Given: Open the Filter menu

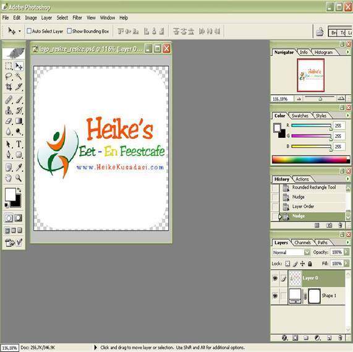Looking at the screenshot, I should coord(77,18).
